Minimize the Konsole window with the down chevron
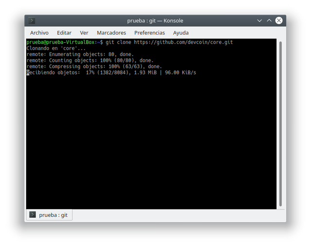 point(259,20)
